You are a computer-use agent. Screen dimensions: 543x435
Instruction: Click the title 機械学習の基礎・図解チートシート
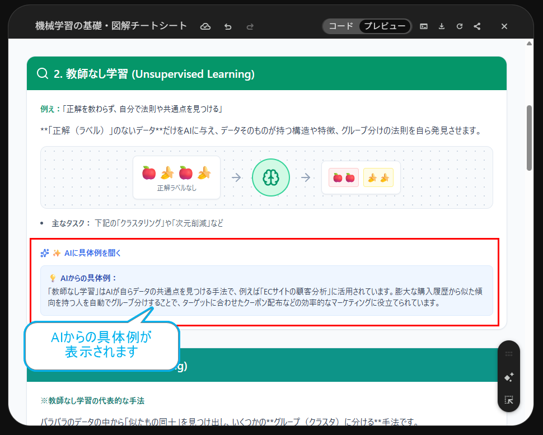tap(111, 26)
